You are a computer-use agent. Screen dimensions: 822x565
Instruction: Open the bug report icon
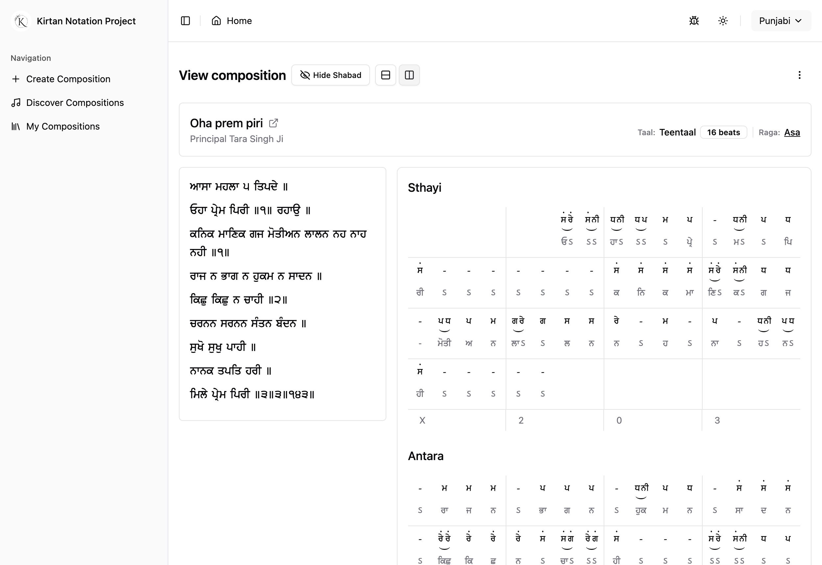tap(694, 20)
